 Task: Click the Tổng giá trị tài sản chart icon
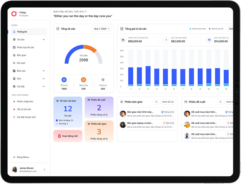[122, 29]
